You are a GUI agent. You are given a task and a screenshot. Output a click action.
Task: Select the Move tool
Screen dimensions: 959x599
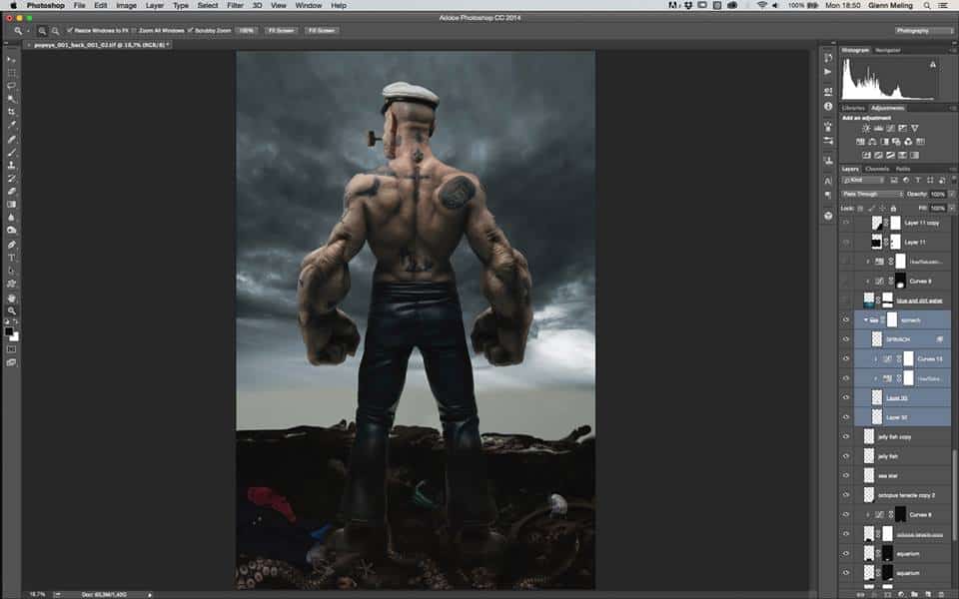tap(12, 60)
